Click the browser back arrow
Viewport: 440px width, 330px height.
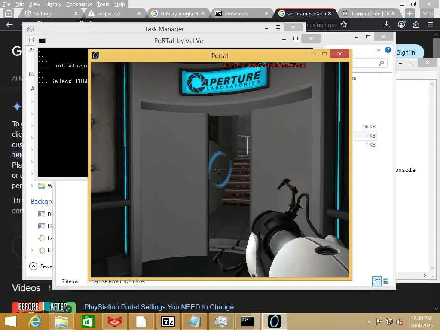(9, 24)
